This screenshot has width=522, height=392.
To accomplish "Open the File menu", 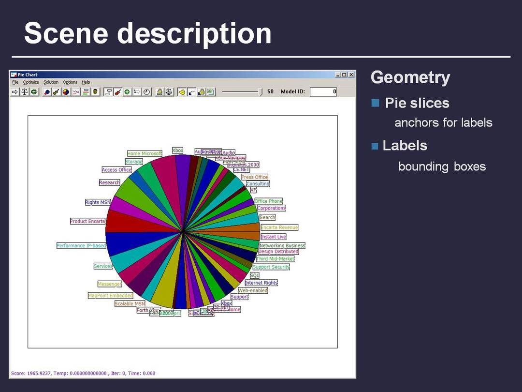I will [x=15, y=82].
